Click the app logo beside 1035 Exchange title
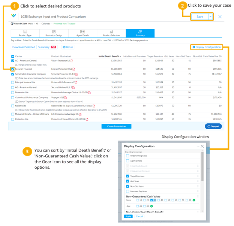The width and height of the screenshot is (234, 226). coord(13,16)
